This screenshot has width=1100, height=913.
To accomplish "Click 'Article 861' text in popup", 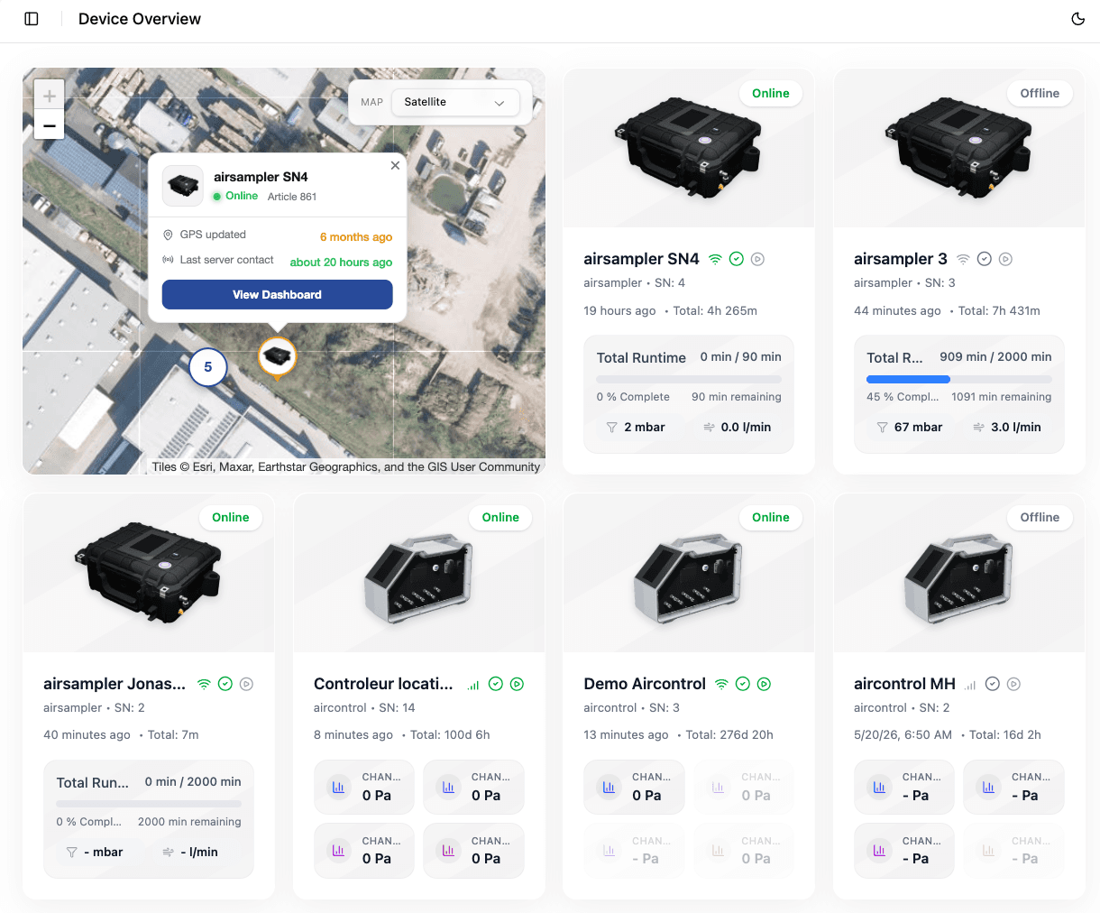I will [x=292, y=197].
